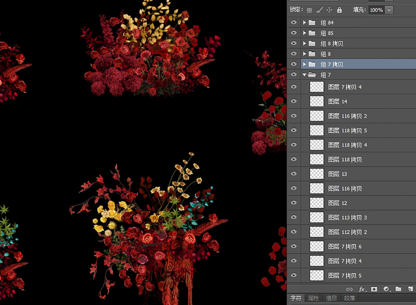This screenshot has width=416, height=305.
Task: Toggle eye for 图层 7 拷贝 6
Action: click(294, 246)
